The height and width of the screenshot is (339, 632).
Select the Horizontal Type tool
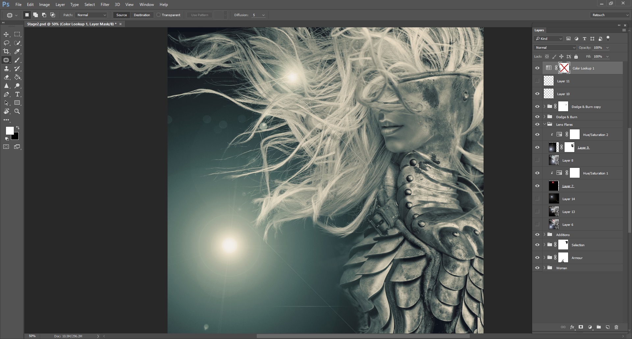point(17,94)
